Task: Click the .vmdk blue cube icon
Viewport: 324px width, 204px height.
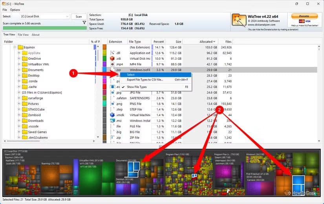Action: point(112,115)
